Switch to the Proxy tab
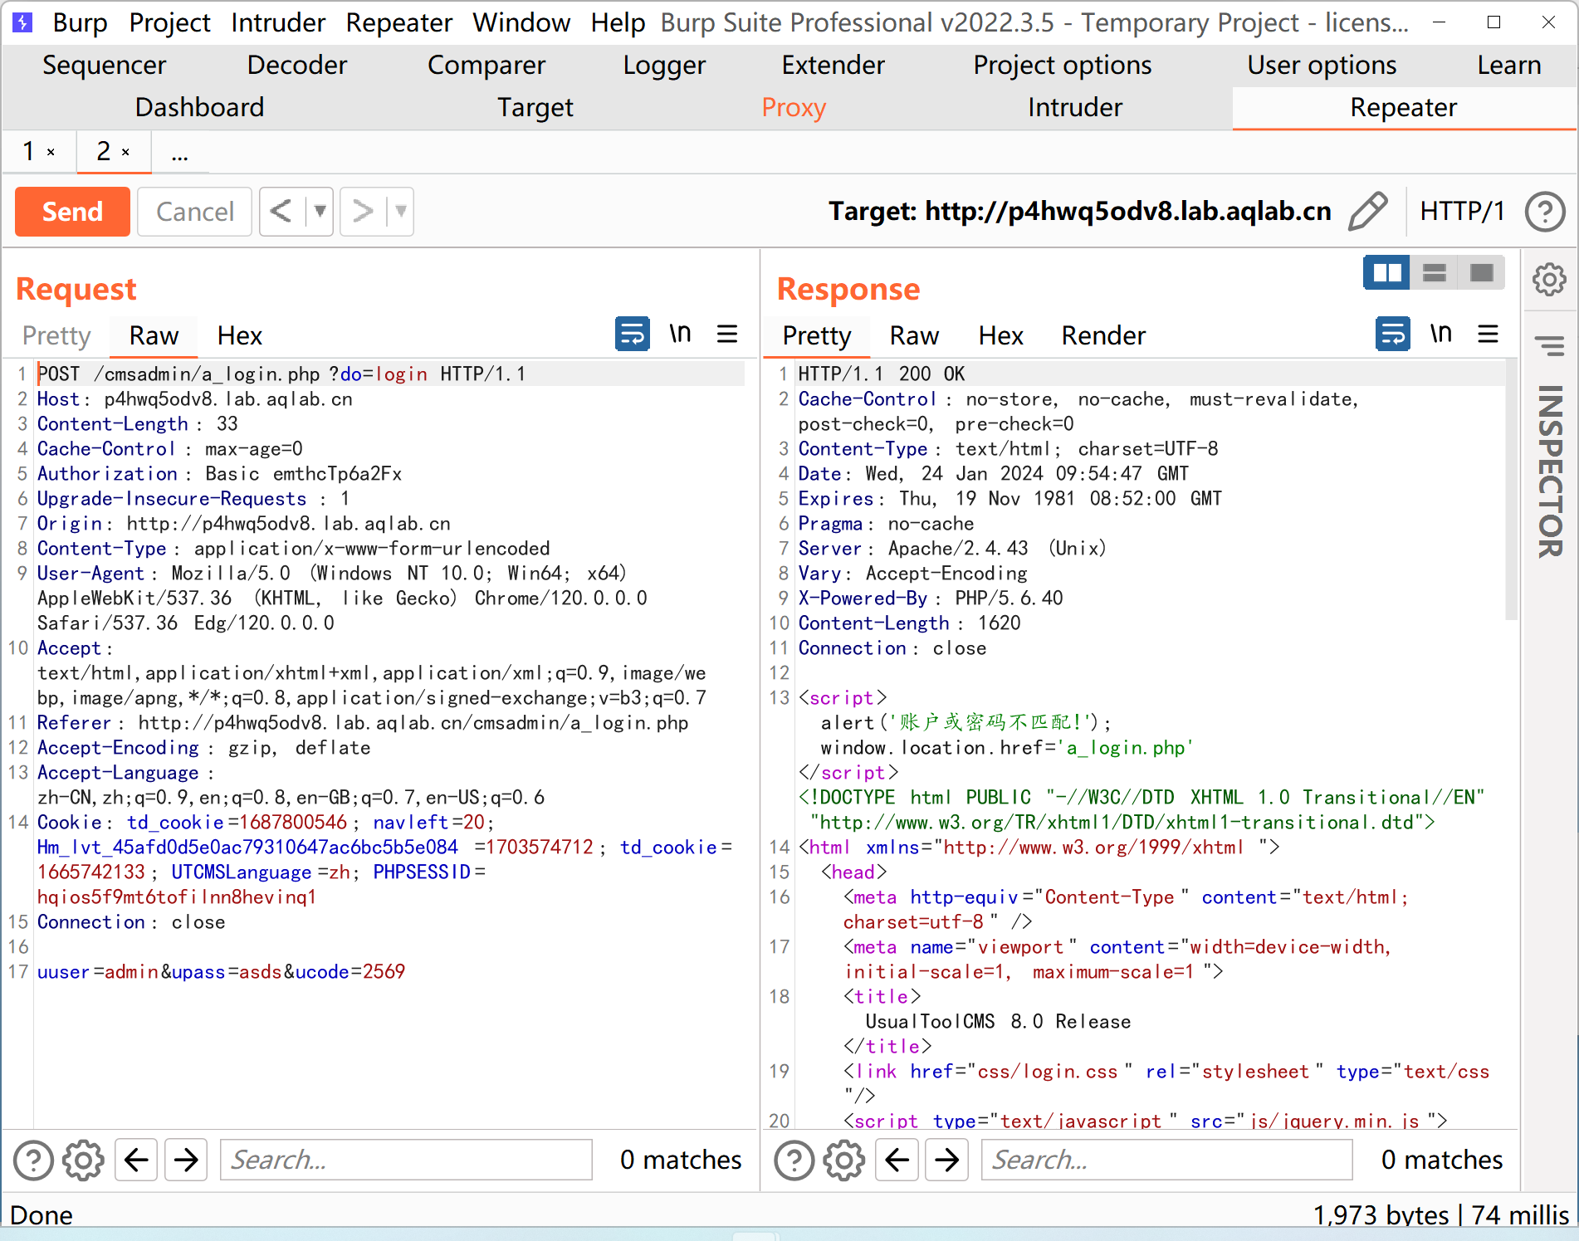1579x1241 pixels. point(794,108)
